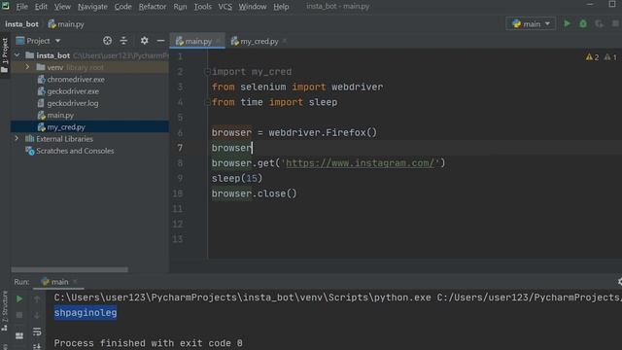
Task: Show warnings indicator with count 2
Action: 592,57
